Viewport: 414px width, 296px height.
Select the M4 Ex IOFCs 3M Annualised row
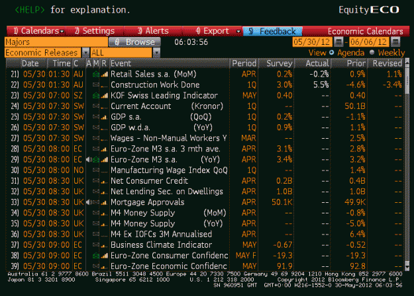pos(205,234)
